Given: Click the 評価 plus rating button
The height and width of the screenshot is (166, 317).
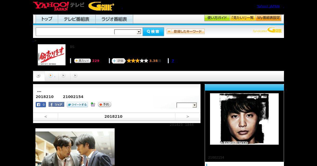Looking at the screenshot, I should pos(118,61).
